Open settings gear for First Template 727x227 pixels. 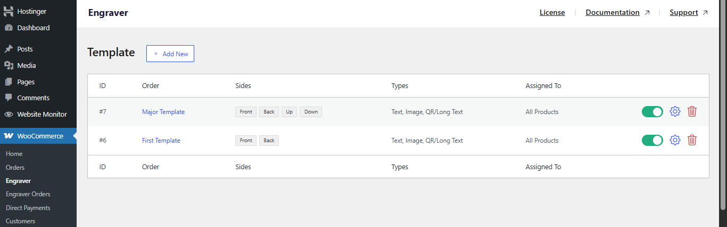coord(675,140)
